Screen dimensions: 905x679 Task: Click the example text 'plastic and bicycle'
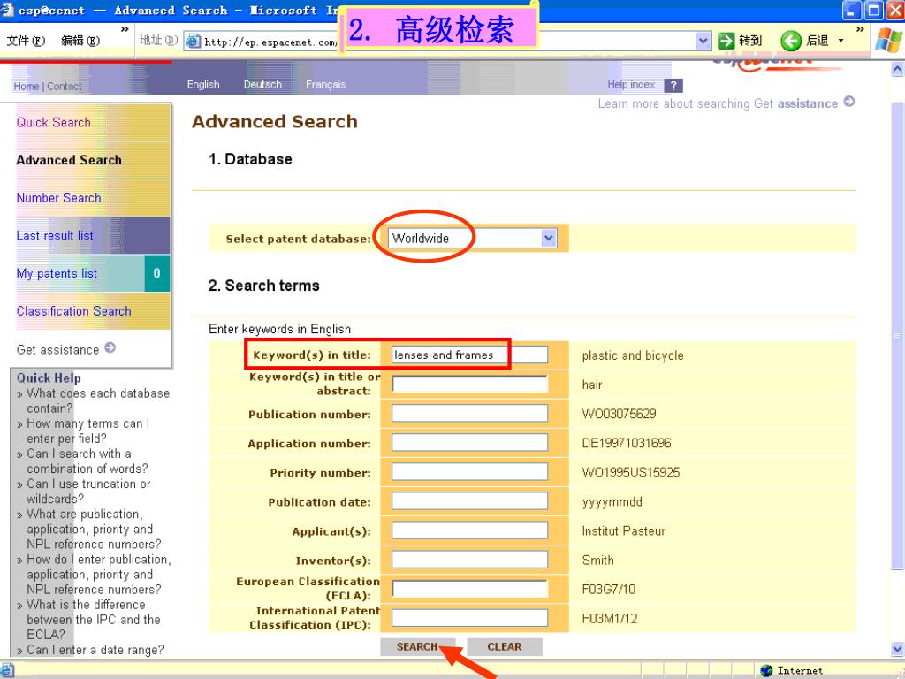point(633,355)
